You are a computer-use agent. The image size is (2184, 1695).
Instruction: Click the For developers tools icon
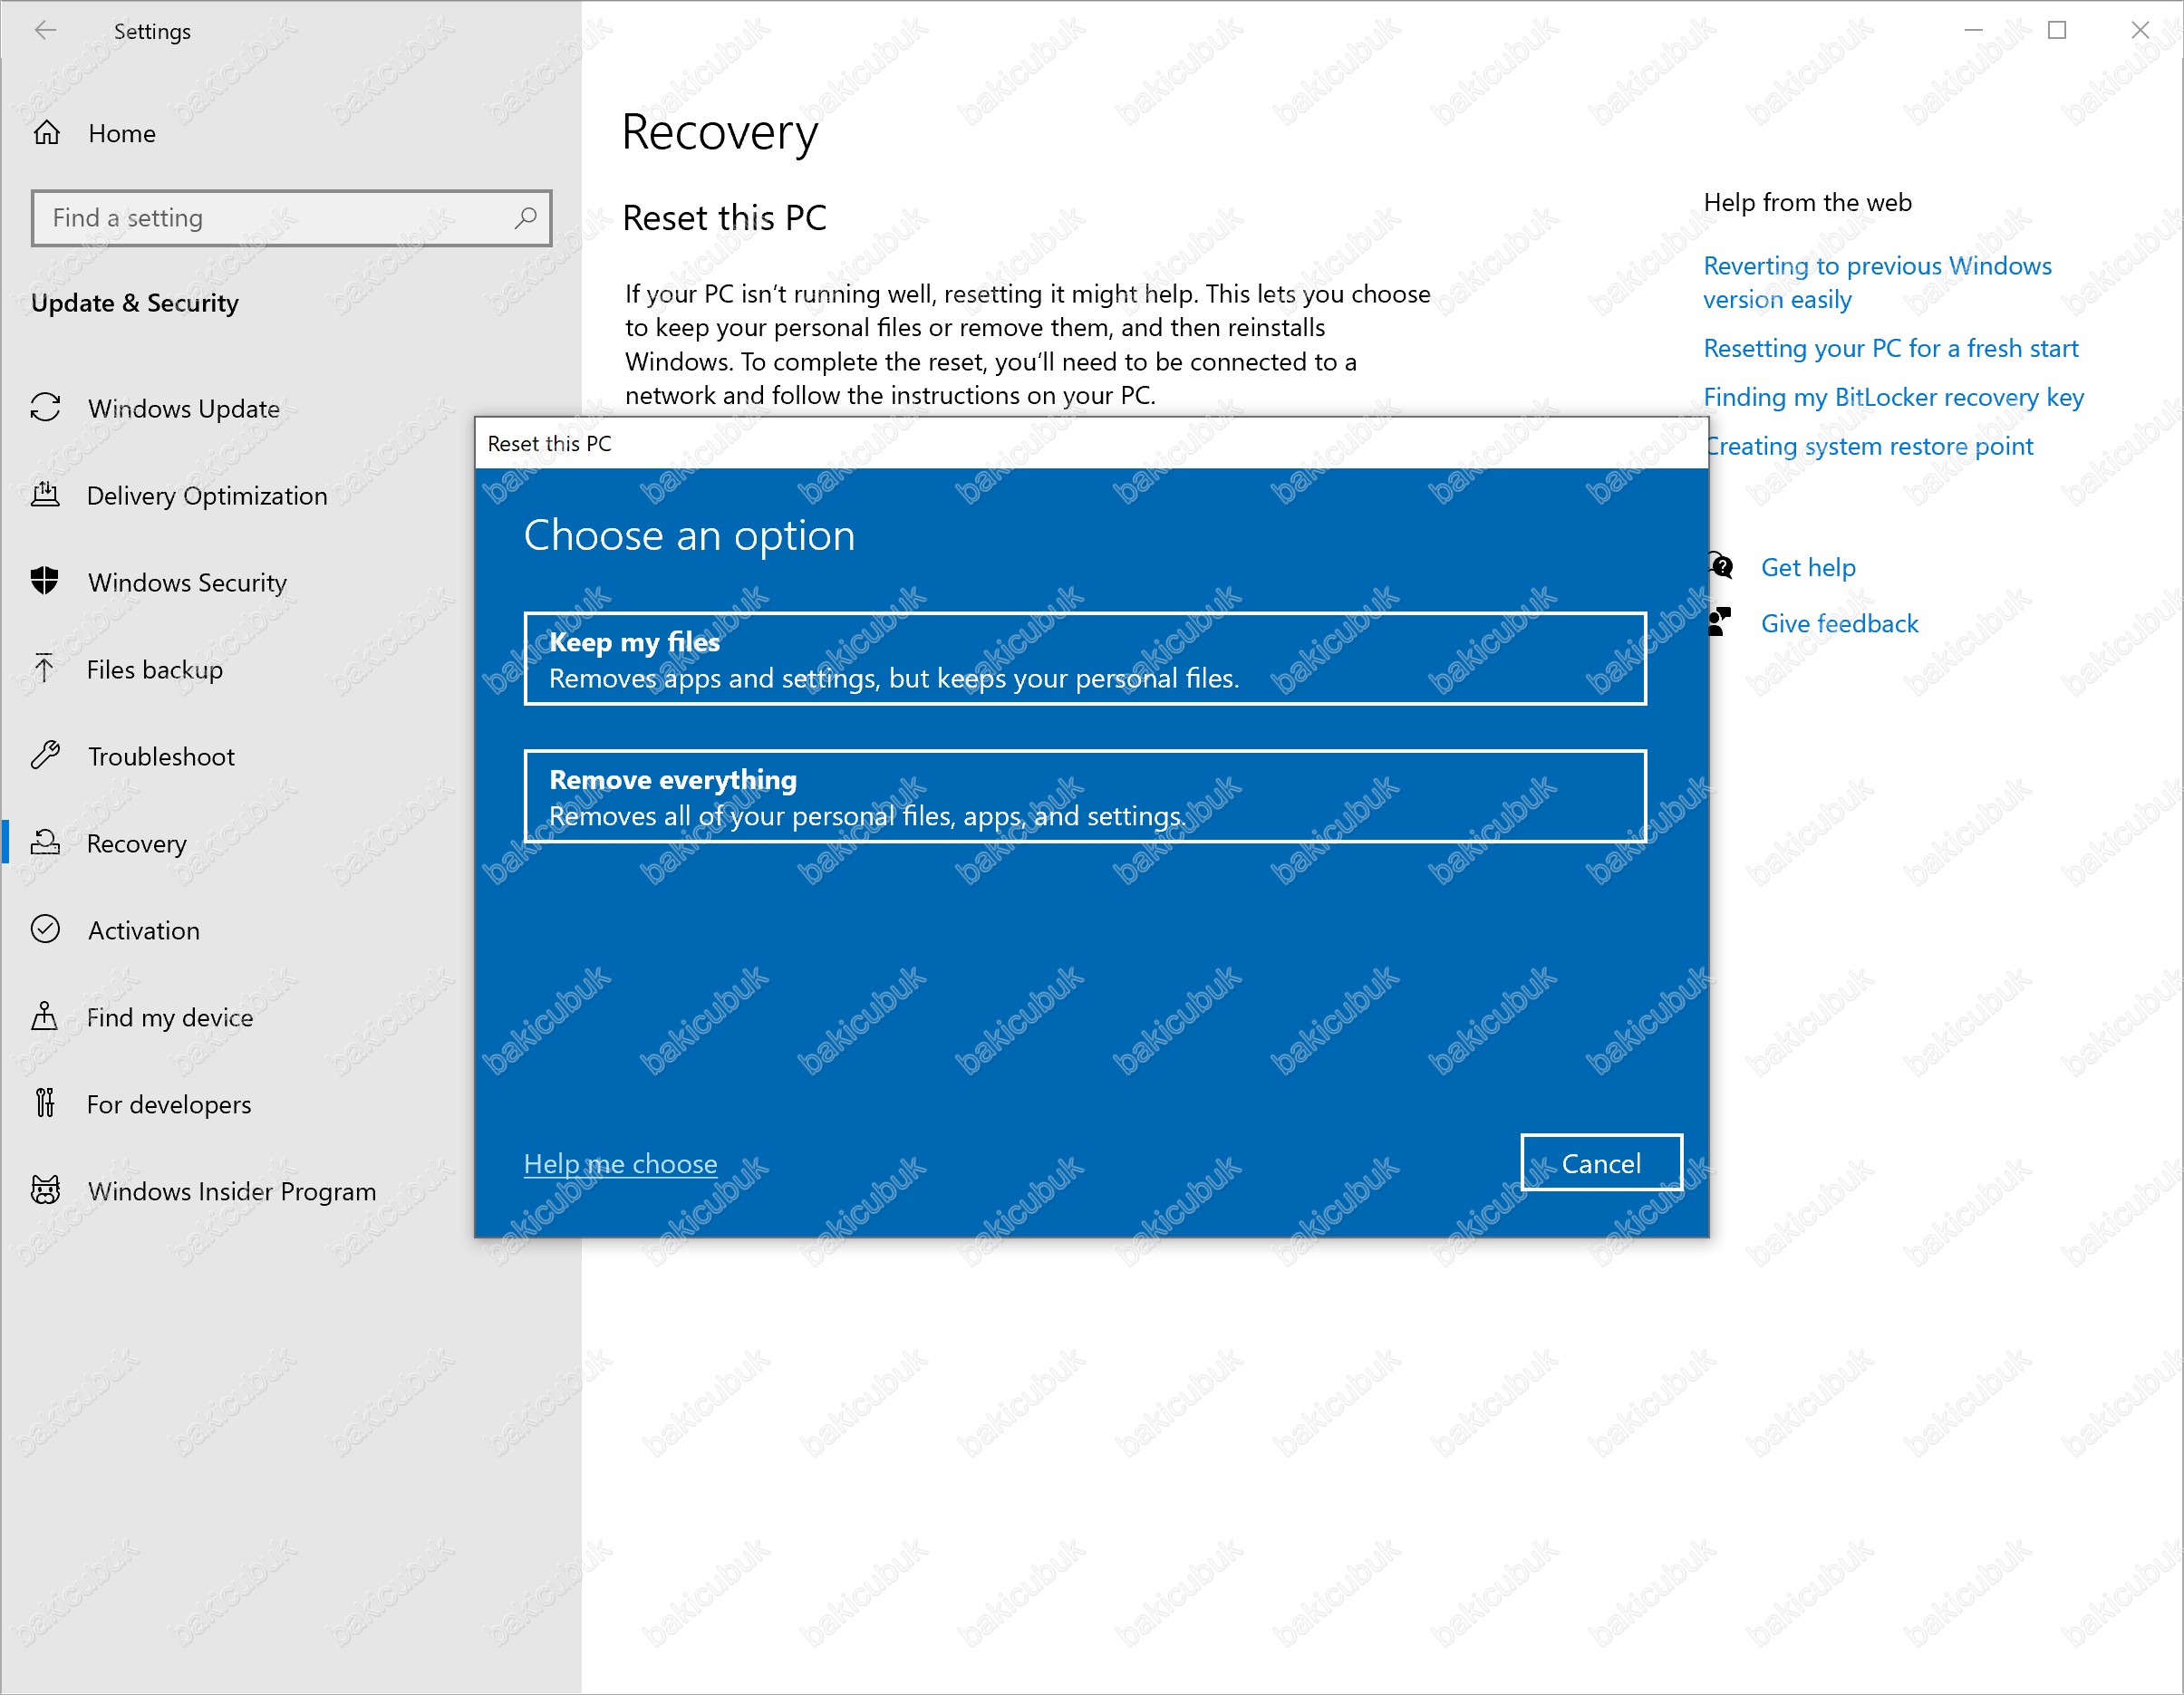[45, 1103]
